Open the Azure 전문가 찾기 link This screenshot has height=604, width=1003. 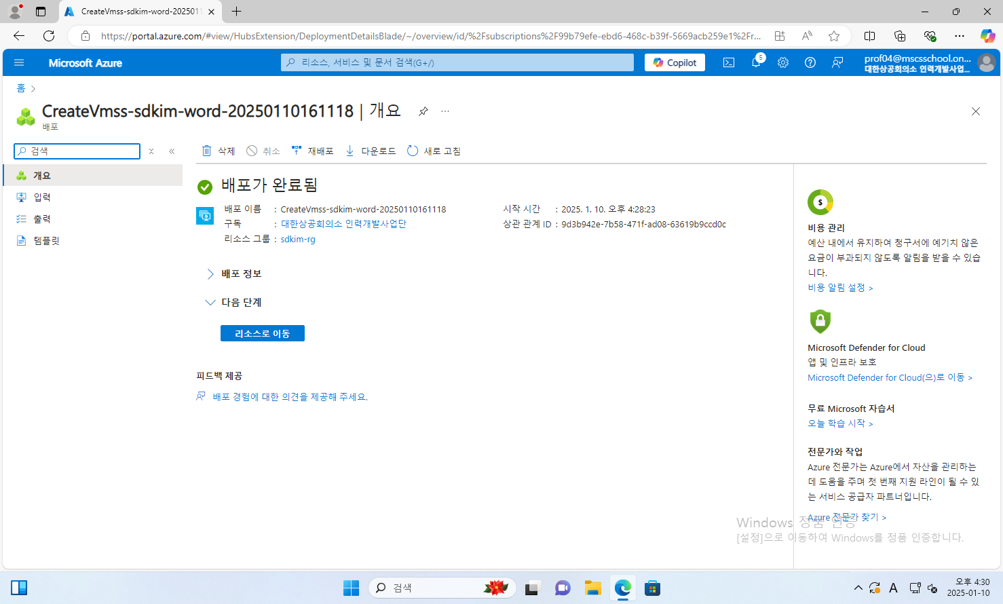click(847, 517)
